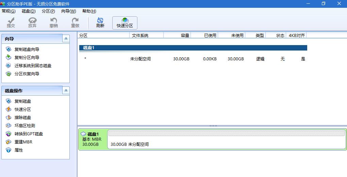Click the 刷新 (Refresh) toolbar icon
Image resolution: width=347 pixels, height=177 pixels.
[x=100, y=23]
